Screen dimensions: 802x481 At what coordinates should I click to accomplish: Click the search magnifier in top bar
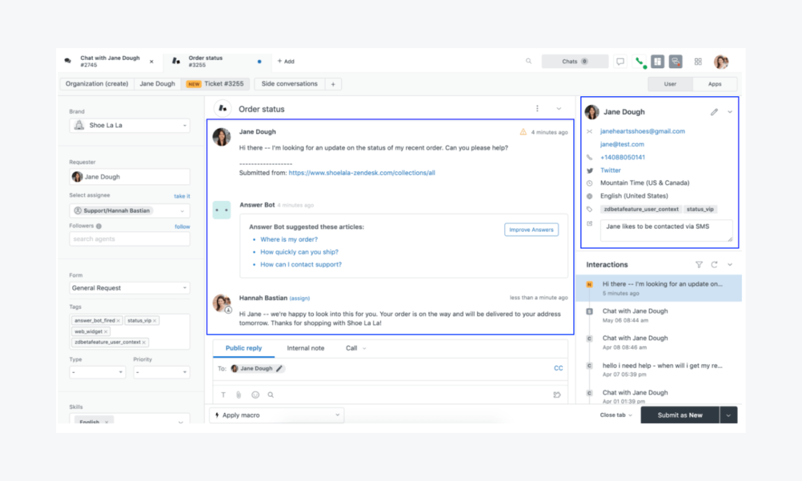[529, 61]
